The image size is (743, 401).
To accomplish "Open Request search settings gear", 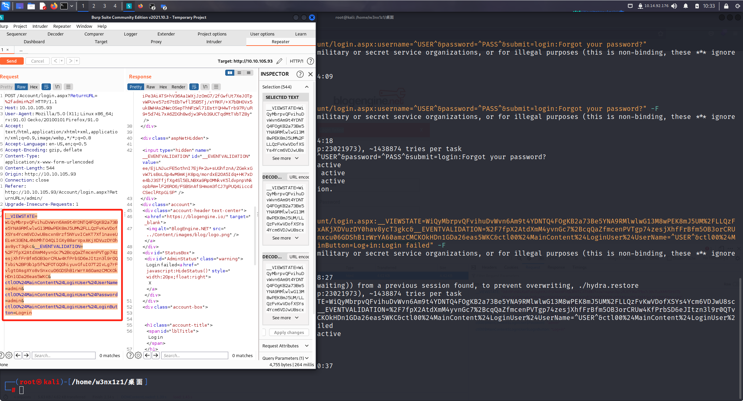I will point(9,355).
